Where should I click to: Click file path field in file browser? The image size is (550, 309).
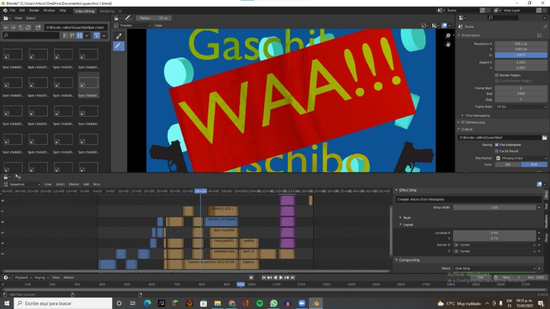75,27
